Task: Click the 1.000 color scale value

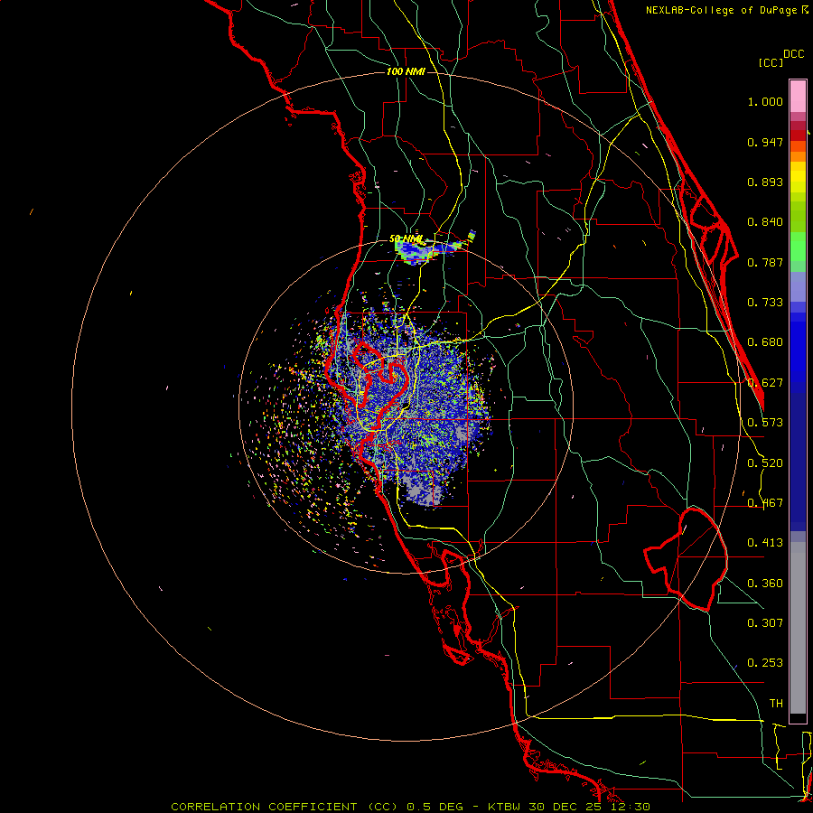Action: click(765, 101)
